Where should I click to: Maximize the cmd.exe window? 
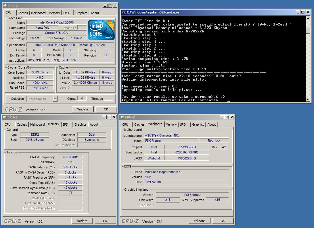tap(303, 12)
